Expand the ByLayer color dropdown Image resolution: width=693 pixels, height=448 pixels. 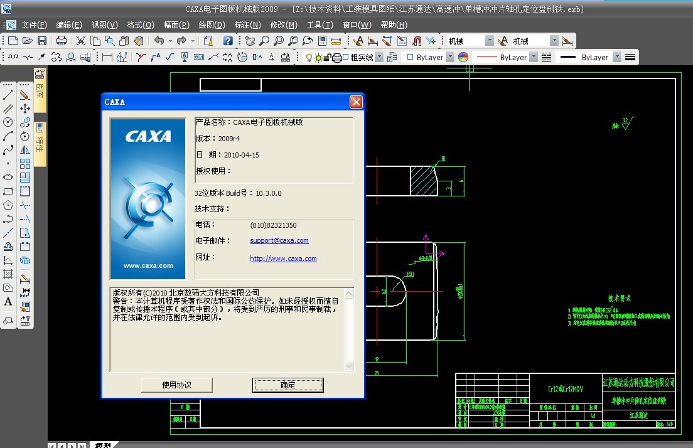pyautogui.click(x=449, y=57)
